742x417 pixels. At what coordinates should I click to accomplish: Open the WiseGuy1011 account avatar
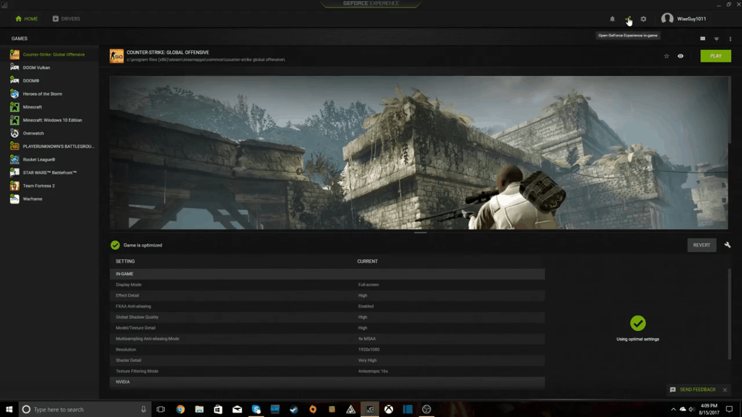click(x=667, y=18)
